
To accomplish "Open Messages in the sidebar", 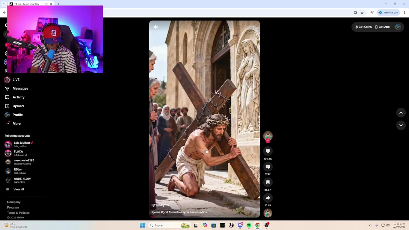I will click(17, 88).
